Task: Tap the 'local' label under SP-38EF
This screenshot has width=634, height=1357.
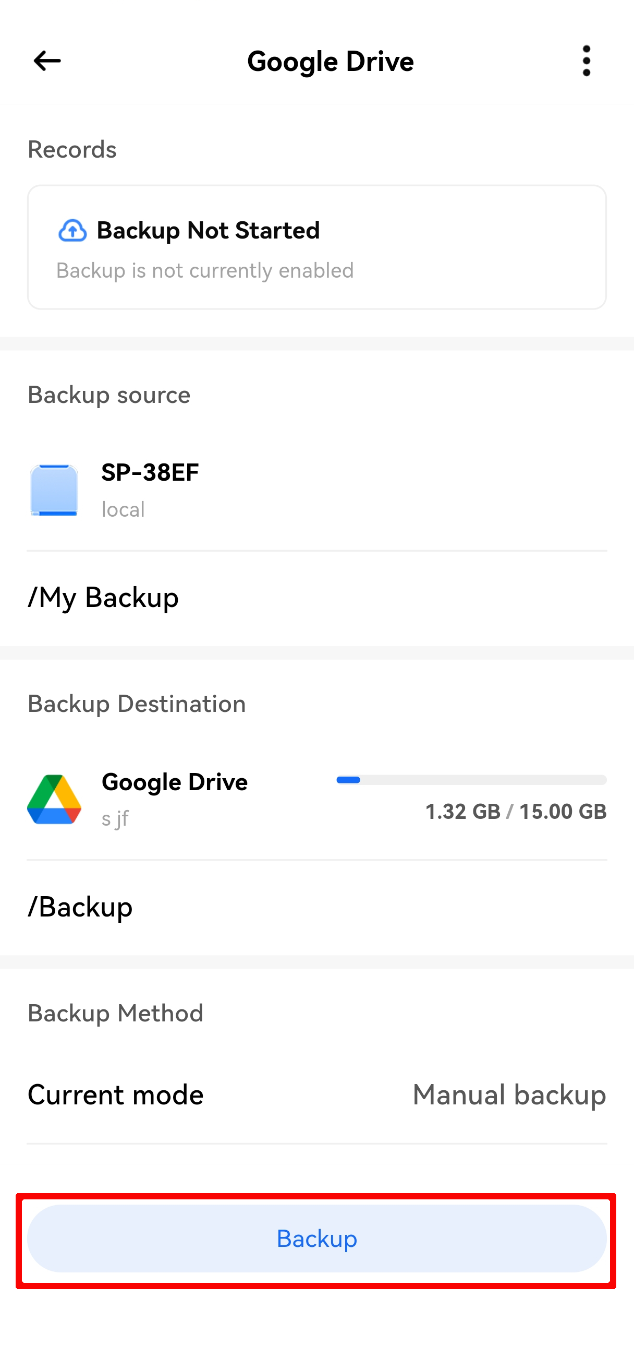Action: 123,509
